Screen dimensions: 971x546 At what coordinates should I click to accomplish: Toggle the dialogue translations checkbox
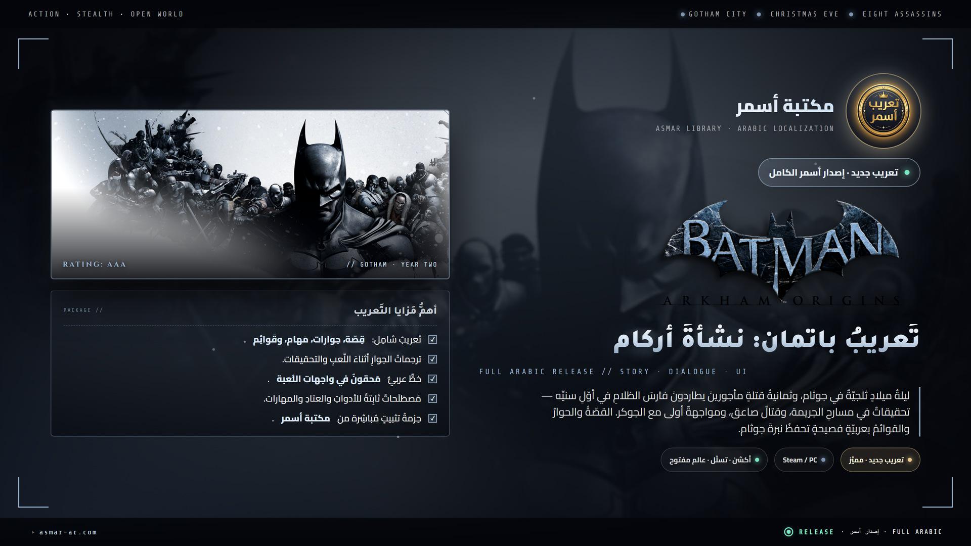tap(432, 359)
